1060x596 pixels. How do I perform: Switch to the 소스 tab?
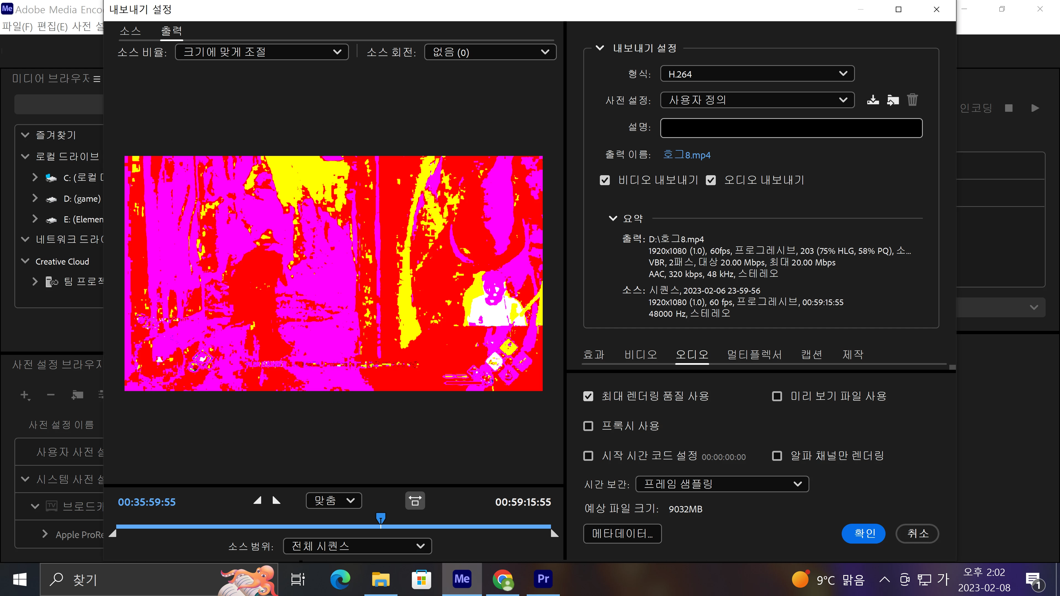tap(130, 31)
